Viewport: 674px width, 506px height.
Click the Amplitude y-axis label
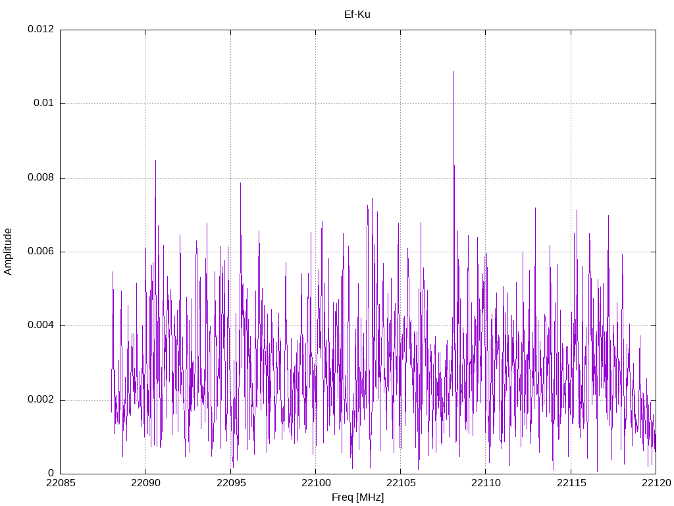point(8,252)
